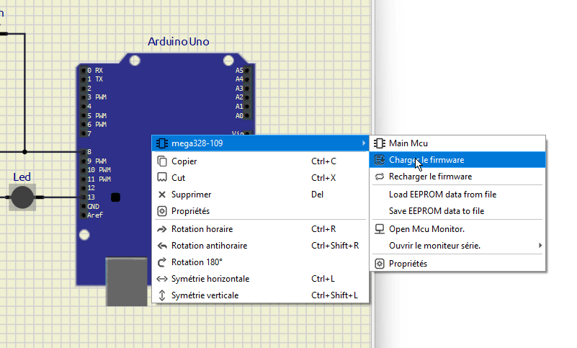Click the vertical flip arrows icon
The width and height of the screenshot is (577, 348).
coord(162,295)
